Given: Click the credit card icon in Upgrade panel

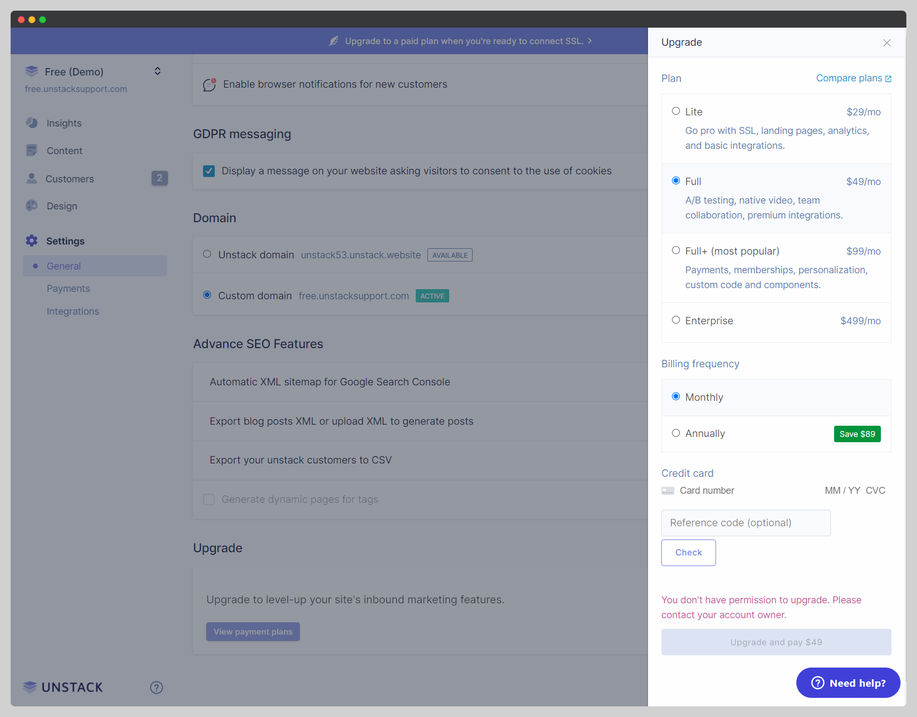Looking at the screenshot, I should click(668, 490).
